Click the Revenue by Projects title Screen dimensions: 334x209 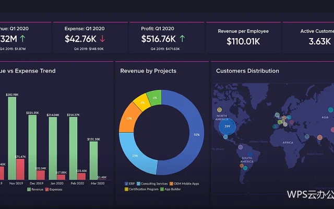(x=148, y=71)
